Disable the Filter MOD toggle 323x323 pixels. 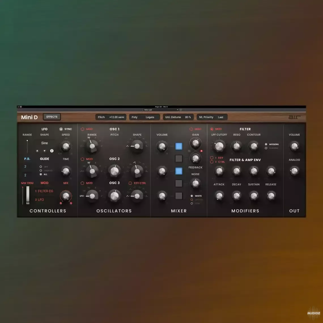coord(212,129)
